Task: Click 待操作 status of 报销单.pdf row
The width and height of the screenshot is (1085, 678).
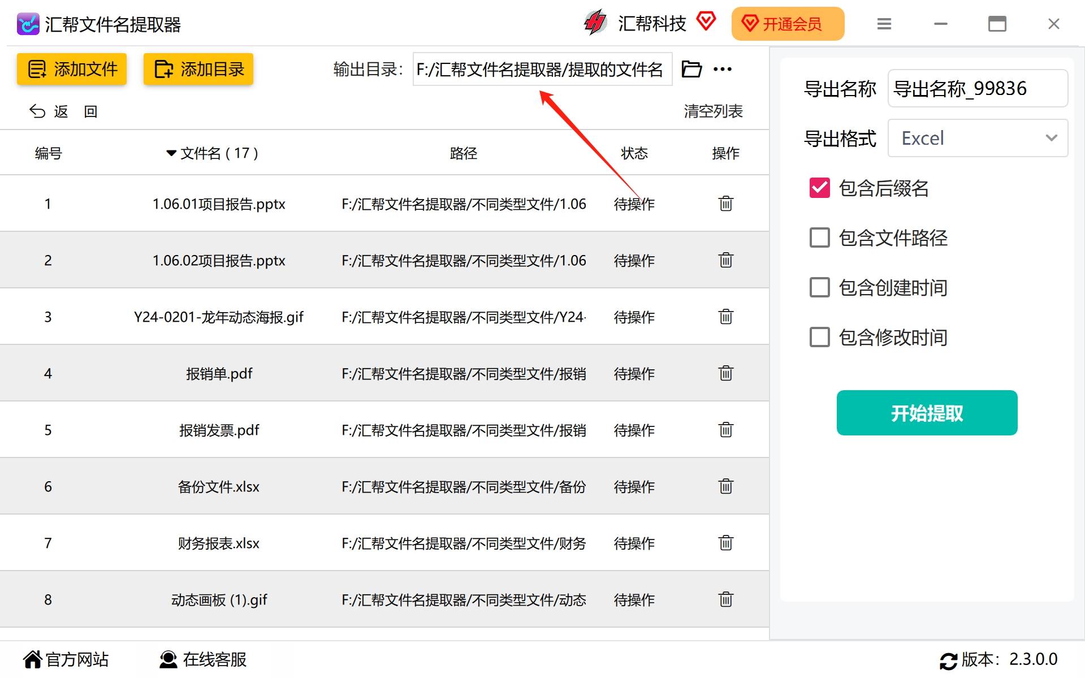Action: tap(634, 373)
